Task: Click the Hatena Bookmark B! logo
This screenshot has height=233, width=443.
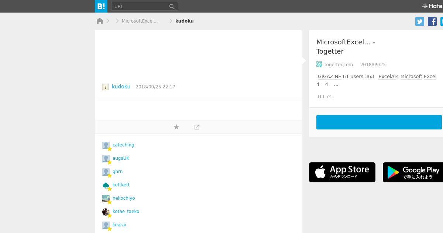Action: (101, 6)
